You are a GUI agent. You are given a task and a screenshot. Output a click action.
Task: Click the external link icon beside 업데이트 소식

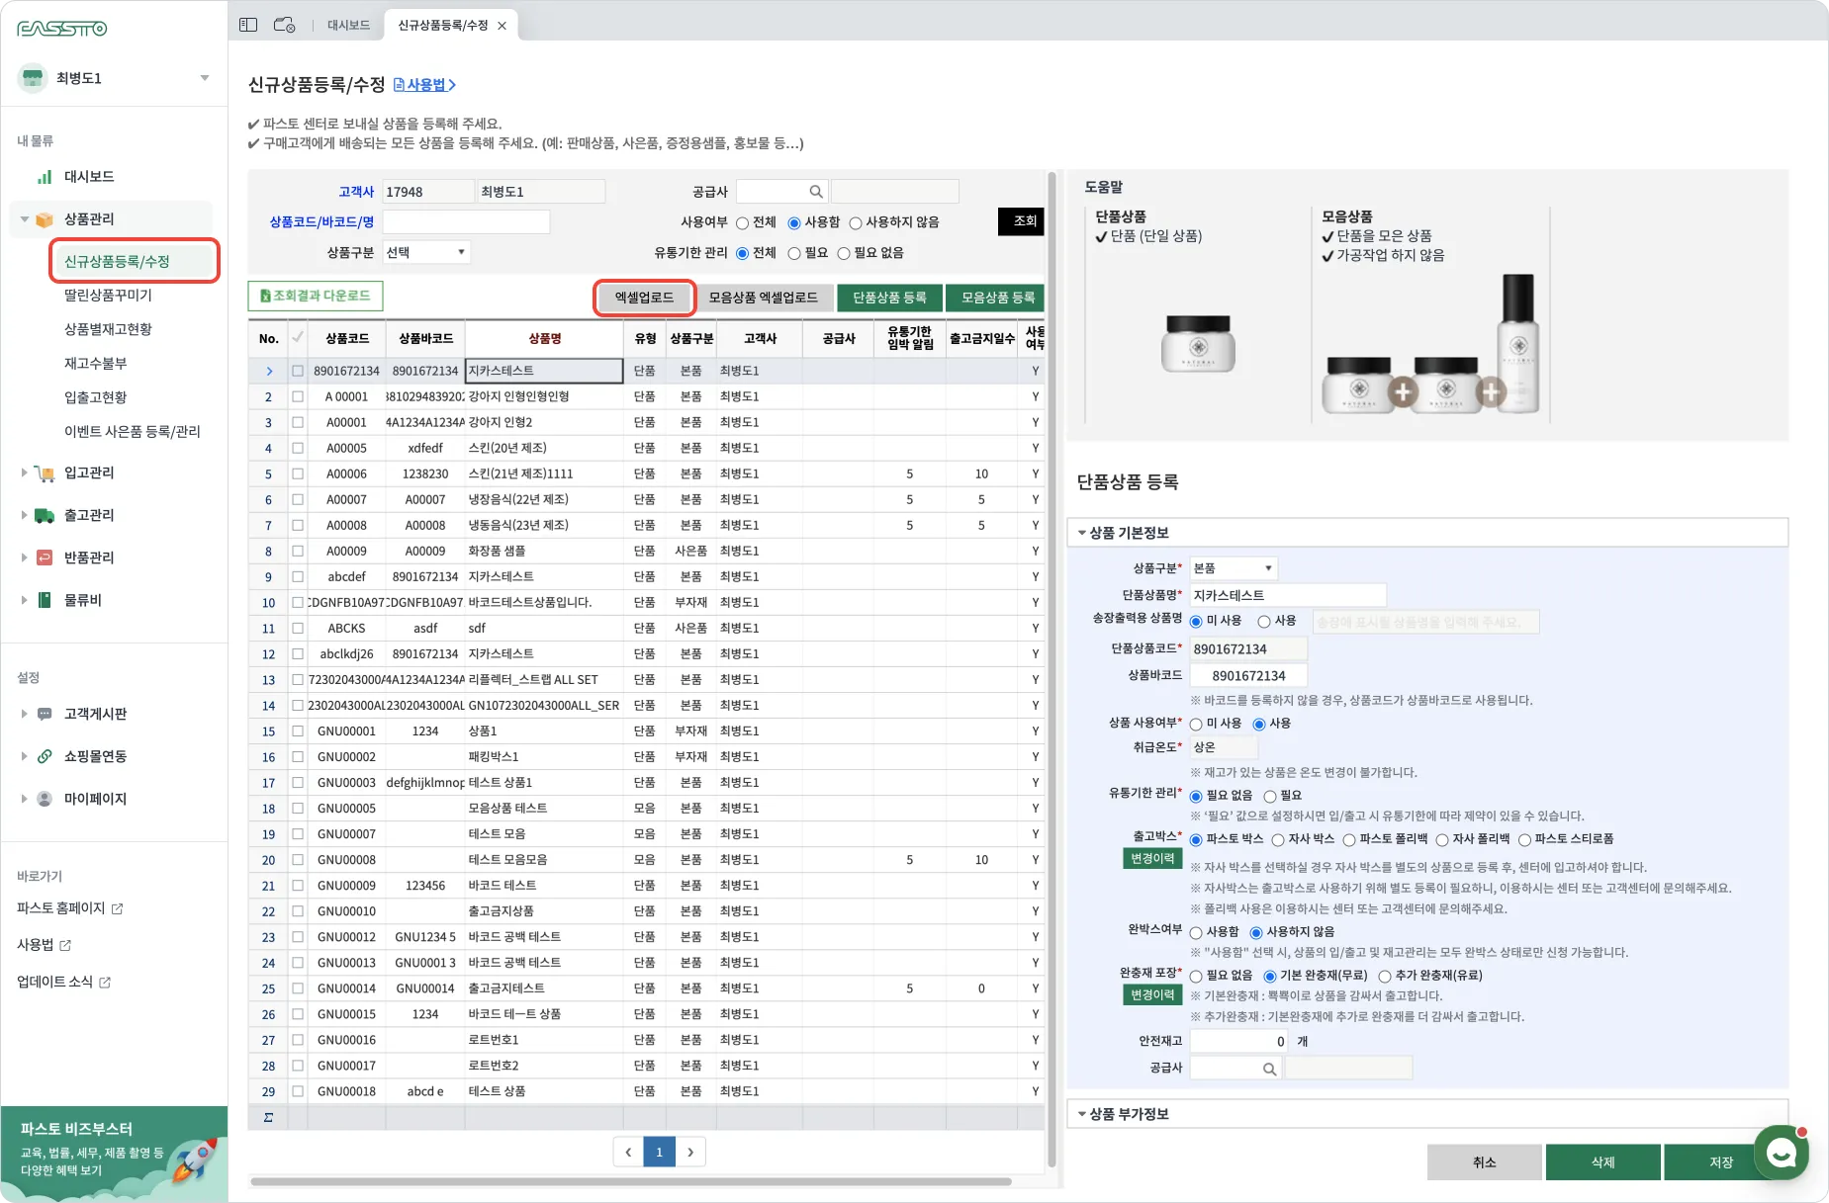pyautogui.click(x=105, y=983)
